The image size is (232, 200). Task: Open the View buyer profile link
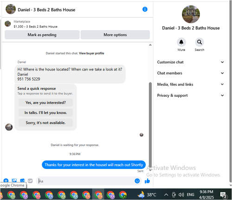tap(91, 53)
